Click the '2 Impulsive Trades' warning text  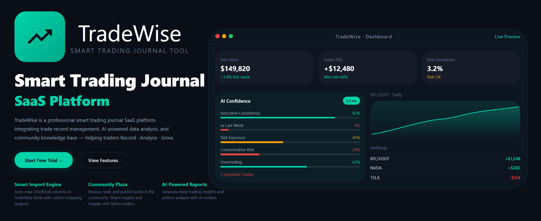(x=237, y=175)
